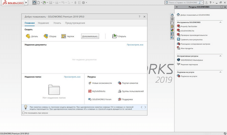Open the Options gear icon in the top toolbar
Viewport: 227px width, 135px height.
83,2
